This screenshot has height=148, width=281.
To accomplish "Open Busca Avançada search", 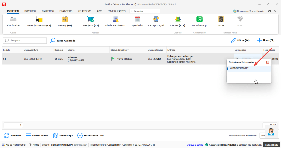I will pos(63,41).
